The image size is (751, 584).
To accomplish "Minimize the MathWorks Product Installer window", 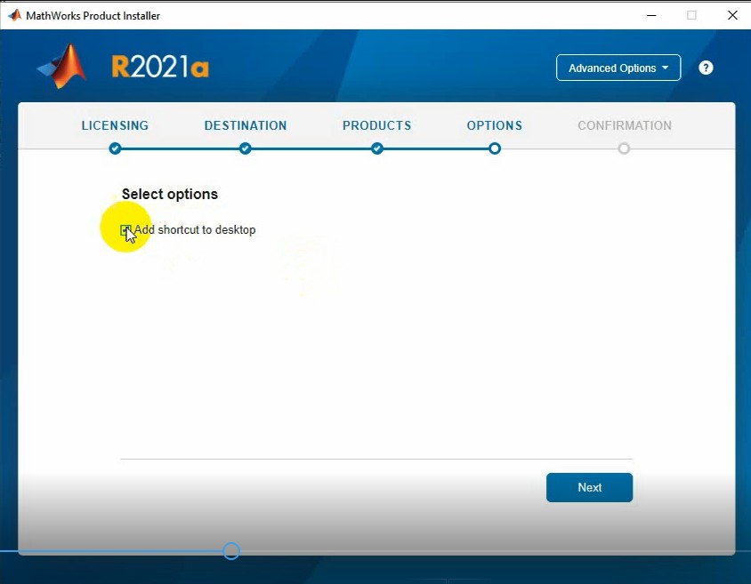I will [x=650, y=15].
